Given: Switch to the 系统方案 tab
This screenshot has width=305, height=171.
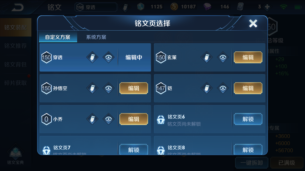Looking at the screenshot, I should [x=96, y=37].
